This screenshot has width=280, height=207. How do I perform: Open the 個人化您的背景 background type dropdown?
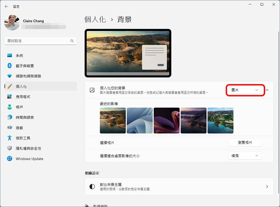click(x=245, y=90)
